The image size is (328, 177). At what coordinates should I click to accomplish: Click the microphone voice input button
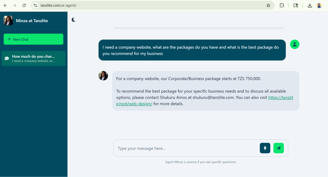point(265,148)
